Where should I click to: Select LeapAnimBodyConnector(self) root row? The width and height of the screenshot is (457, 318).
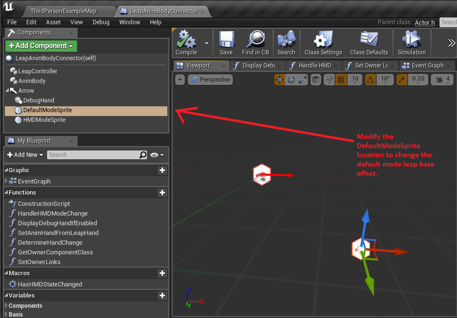(x=86, y=58)
